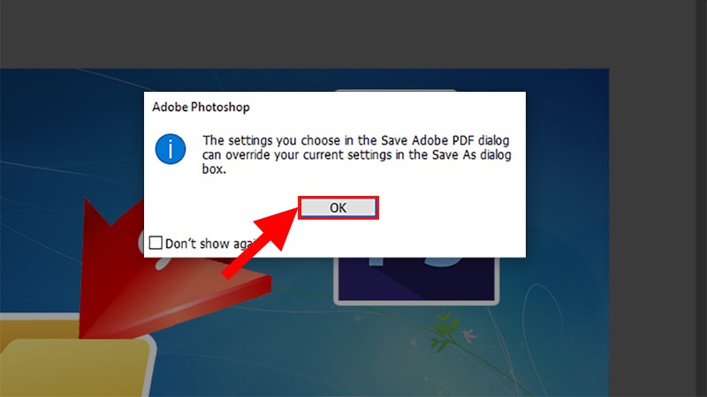
Task: Click the OK button in the dialog
Action: point(338,207)
